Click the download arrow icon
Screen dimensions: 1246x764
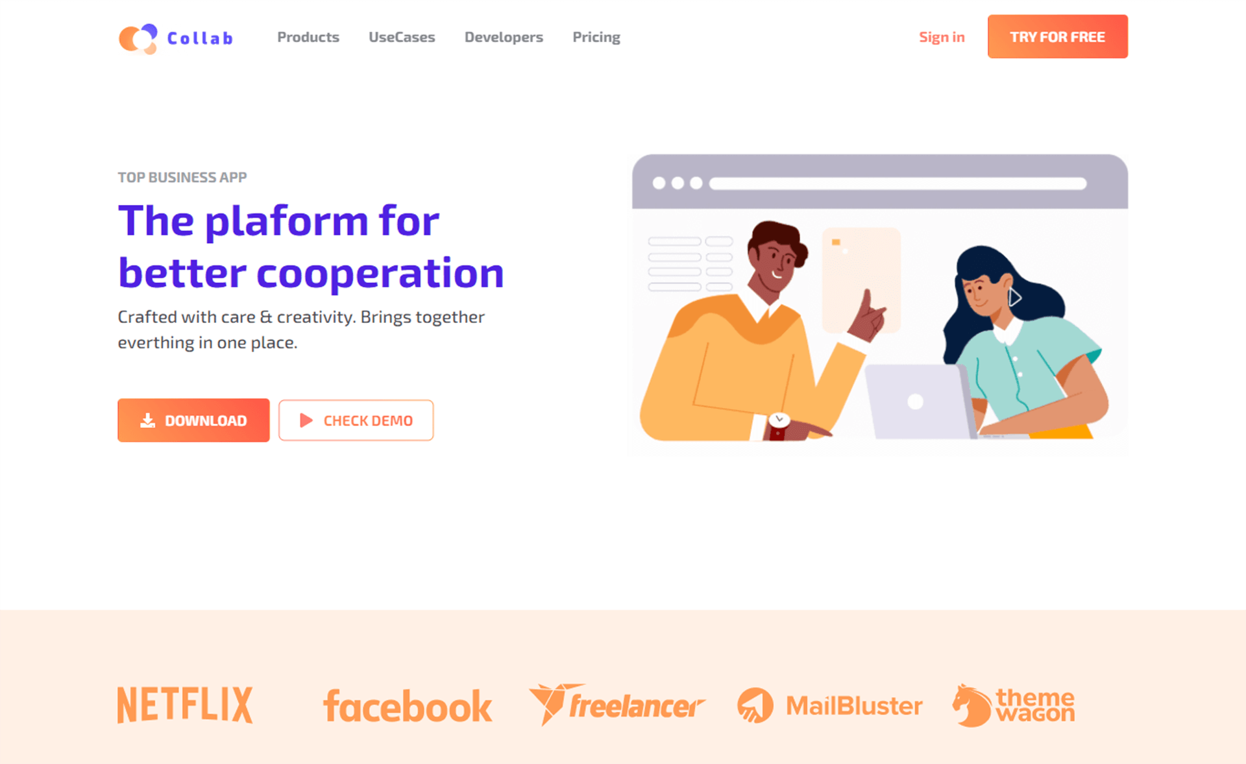click(147, 419)
